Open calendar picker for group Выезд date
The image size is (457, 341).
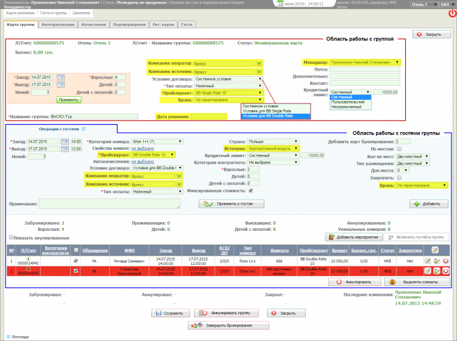click(61, 85)
